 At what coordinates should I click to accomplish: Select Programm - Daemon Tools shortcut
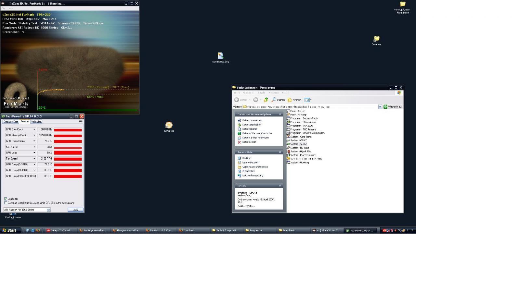pyautogui.click(x=302, y=118)
